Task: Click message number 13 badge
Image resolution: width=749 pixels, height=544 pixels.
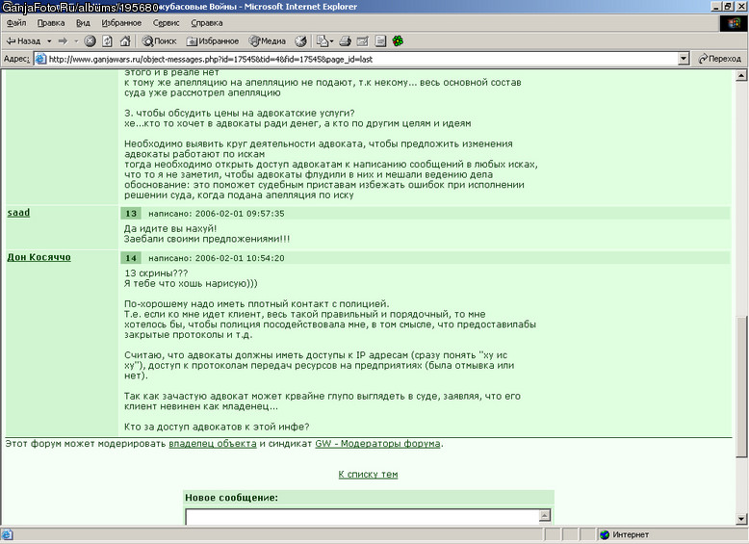Action: (x=131, y=214)
